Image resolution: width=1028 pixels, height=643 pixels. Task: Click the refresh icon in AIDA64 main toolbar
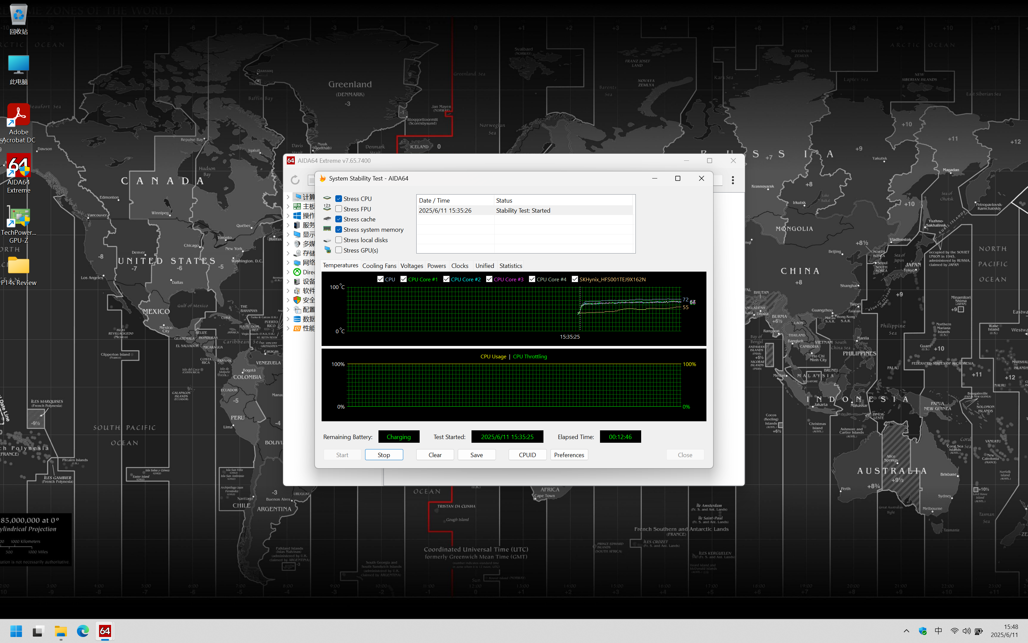295,180
